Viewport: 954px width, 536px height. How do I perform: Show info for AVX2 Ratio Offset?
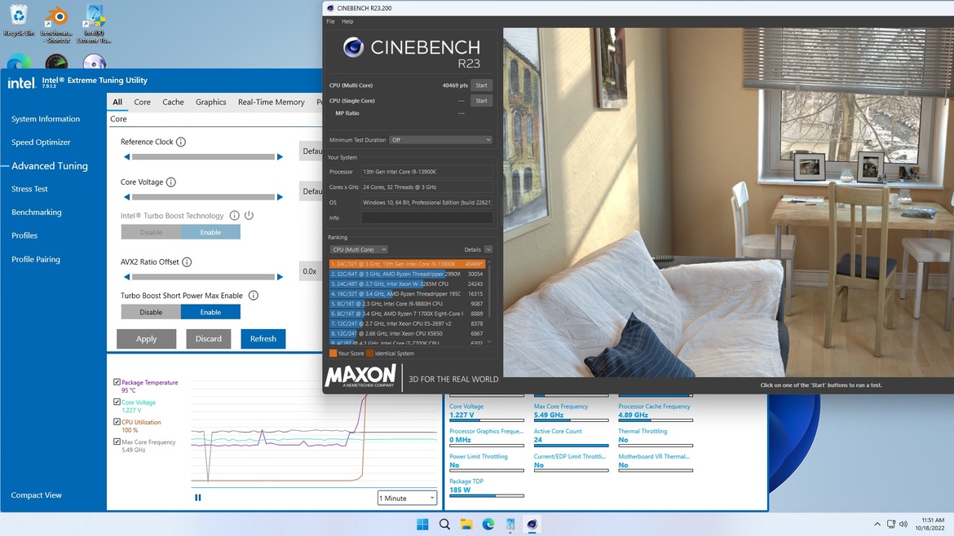click(187, 262)
